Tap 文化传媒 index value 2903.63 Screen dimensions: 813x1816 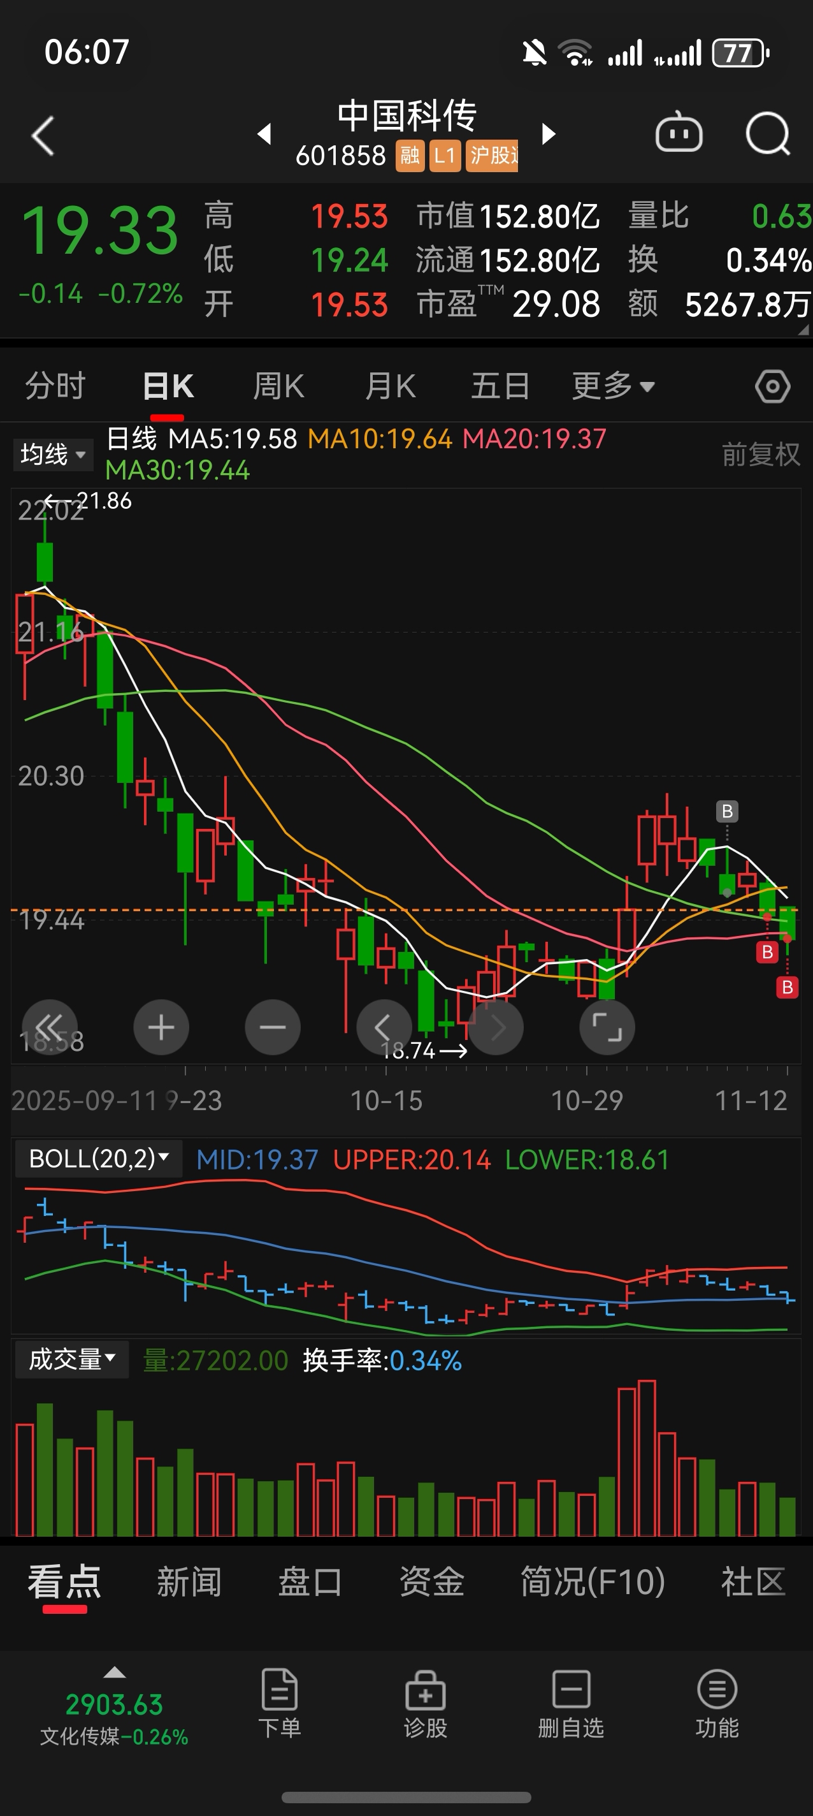114,1705
